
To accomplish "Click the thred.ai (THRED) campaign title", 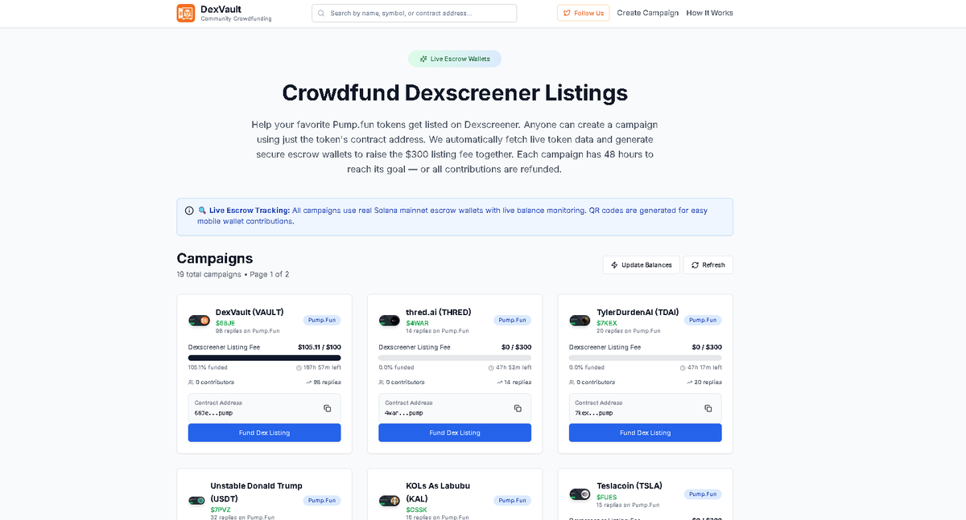I will [x=439, y=312].
